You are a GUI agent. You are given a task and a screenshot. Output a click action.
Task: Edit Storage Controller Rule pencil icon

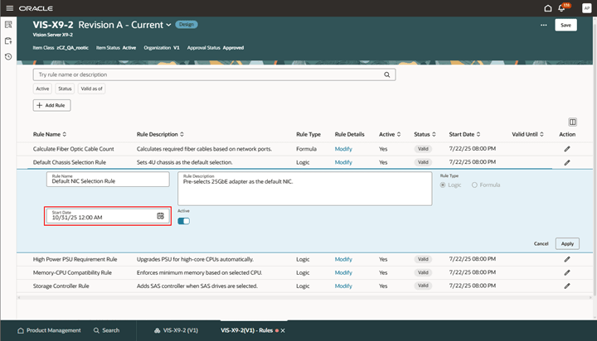coord(567,286)
